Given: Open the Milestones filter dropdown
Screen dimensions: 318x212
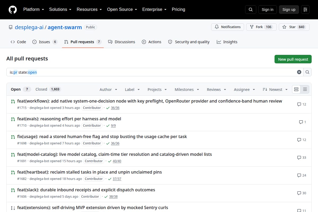Looking at the screenshot, I should (187, 90).
